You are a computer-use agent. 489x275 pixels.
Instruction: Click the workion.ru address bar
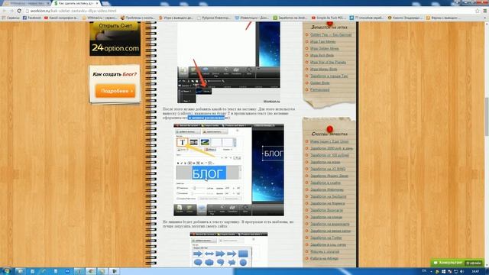pyautogui.click(x=250, y=11)
